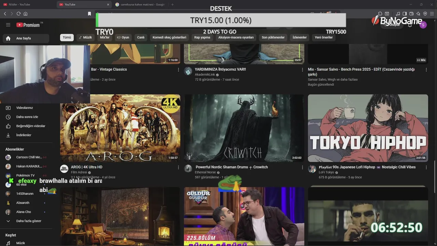Toggle the YouTube guide hamburger menu
Image resolution: width=437 pixels, height=246 pixels.
coord(8,25)
